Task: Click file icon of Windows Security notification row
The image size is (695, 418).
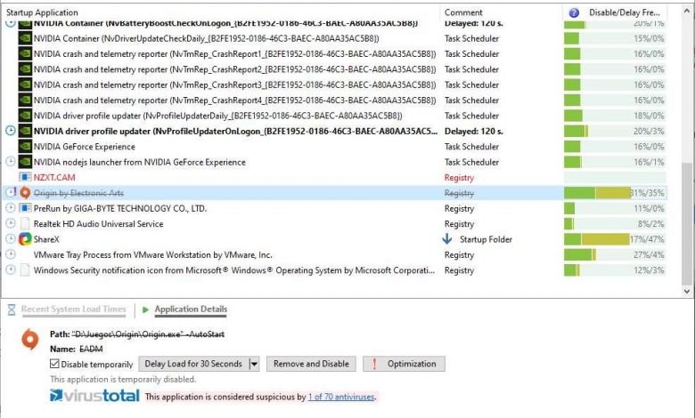Action: click(x=25, y=270)
